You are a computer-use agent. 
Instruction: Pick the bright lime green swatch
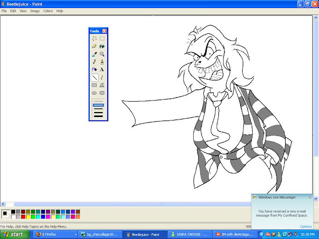point(33,217)
